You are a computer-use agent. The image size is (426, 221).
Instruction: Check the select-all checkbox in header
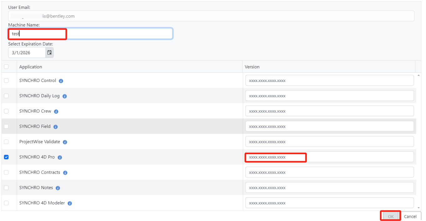tap(6, 66)
